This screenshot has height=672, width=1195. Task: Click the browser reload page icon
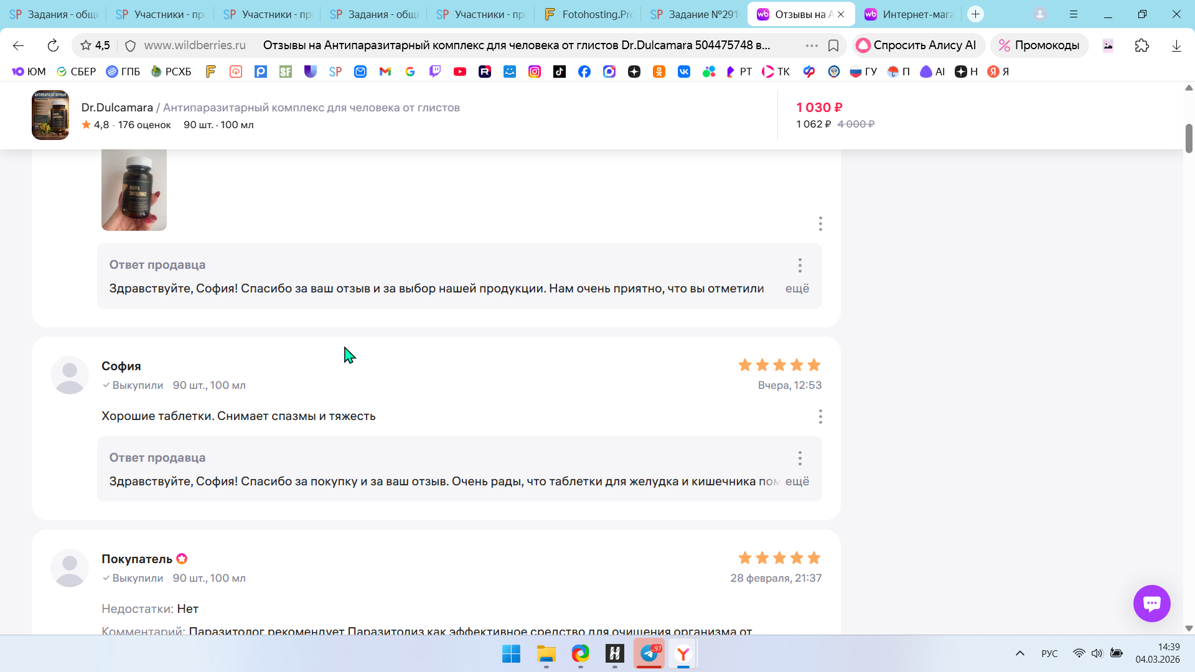pos(53,45)
